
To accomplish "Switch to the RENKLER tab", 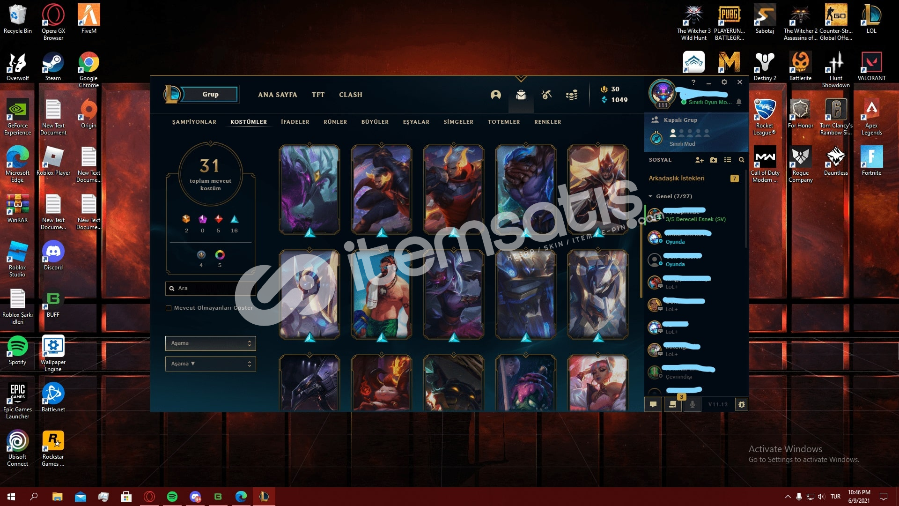I will [547, 122].
